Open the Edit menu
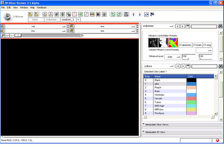Viewport: 224px width, 161px height. (x=9, y=7)
